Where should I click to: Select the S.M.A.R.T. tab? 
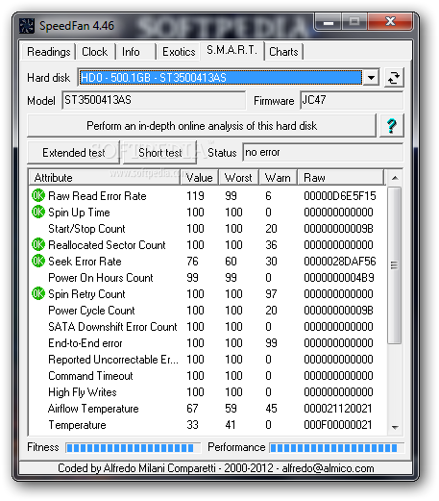point(232,50)
